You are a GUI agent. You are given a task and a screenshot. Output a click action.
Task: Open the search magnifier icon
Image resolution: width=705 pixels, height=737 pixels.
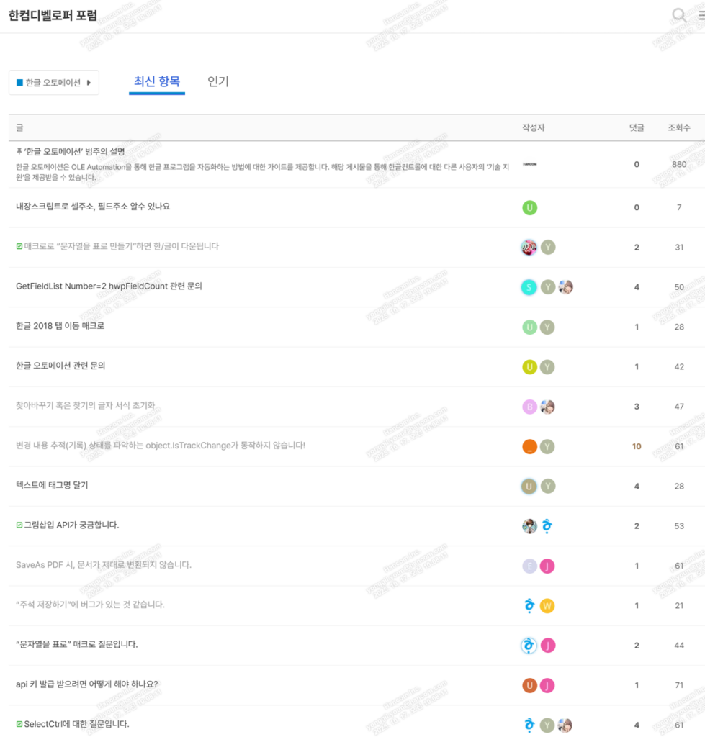point(678,15)
